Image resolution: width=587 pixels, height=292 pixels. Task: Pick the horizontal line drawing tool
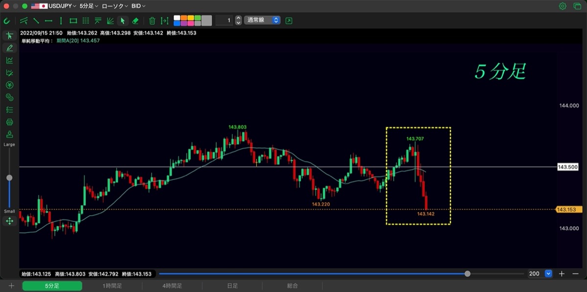pyautogui.click(x=48, y=21)
